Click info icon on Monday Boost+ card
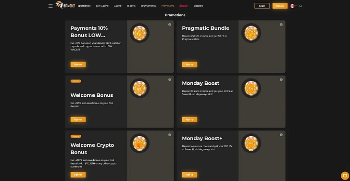Viewport: 350px width, 181px height. pyautogui.click(x=281, y=135)
